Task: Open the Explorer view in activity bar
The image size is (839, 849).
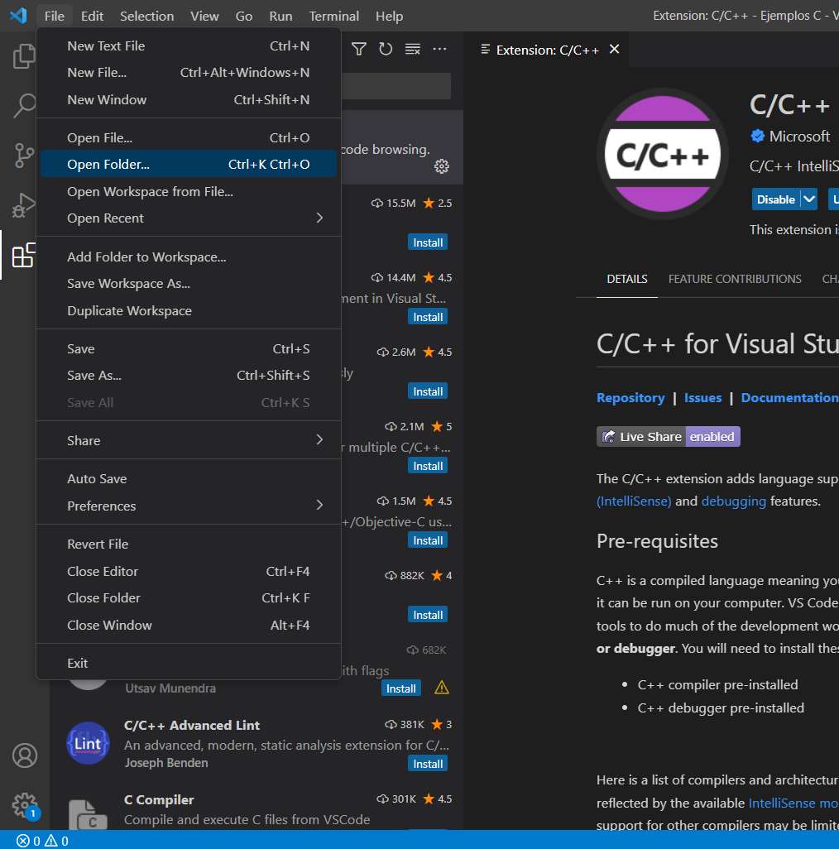Action: tap(24, 57)
